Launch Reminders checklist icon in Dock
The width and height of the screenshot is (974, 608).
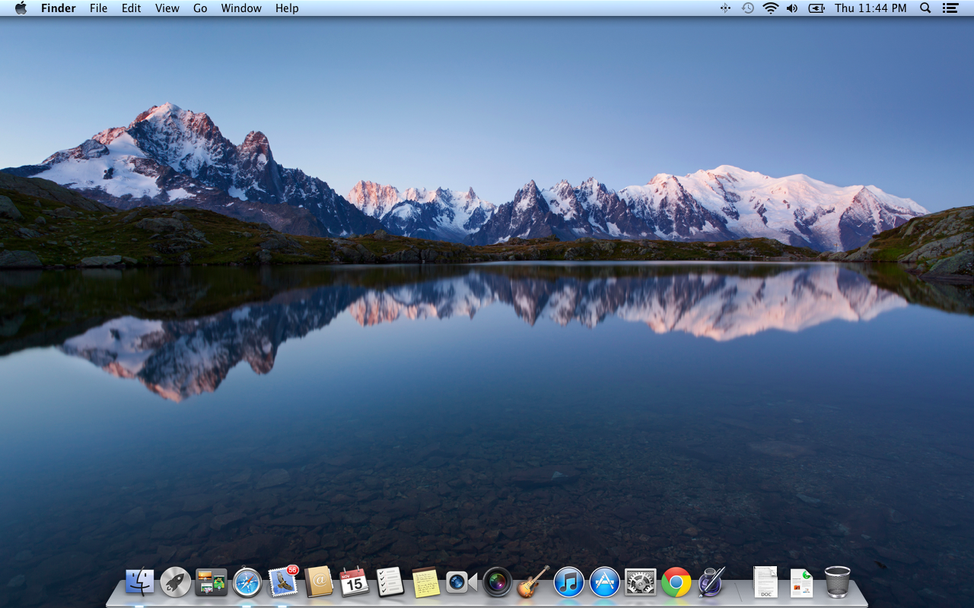tap(390, 582)
